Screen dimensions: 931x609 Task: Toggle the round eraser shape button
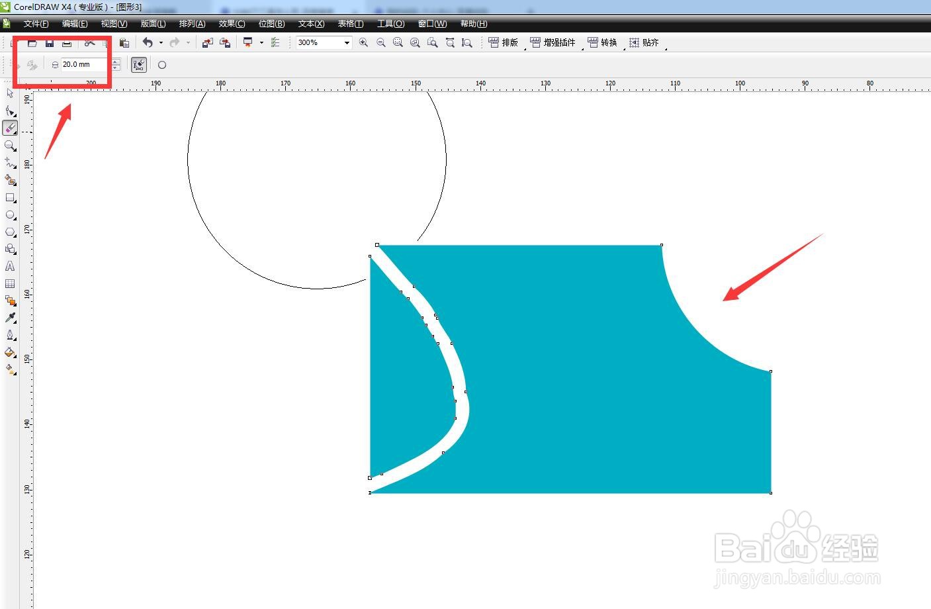[x=162, y=65]
